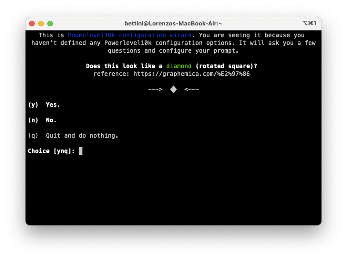Click the left arrow ---> pointing at diamond
Viewport: 347px width, 259px height.
tap(155, 89)
